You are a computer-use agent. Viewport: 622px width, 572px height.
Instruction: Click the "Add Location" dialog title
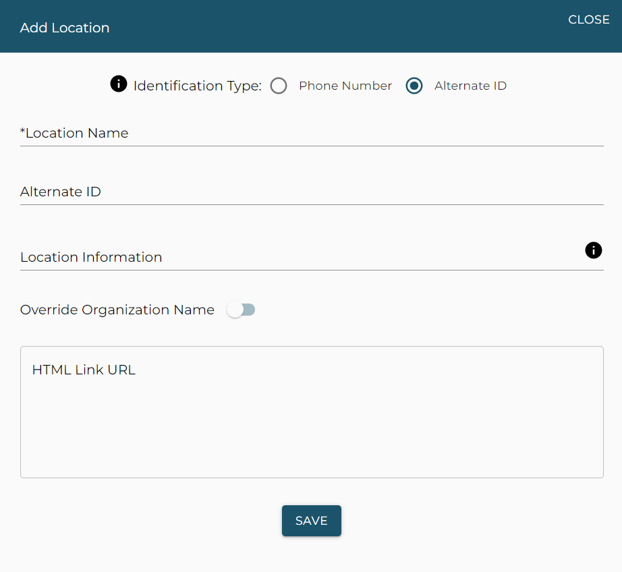click(x=65, y=28)
